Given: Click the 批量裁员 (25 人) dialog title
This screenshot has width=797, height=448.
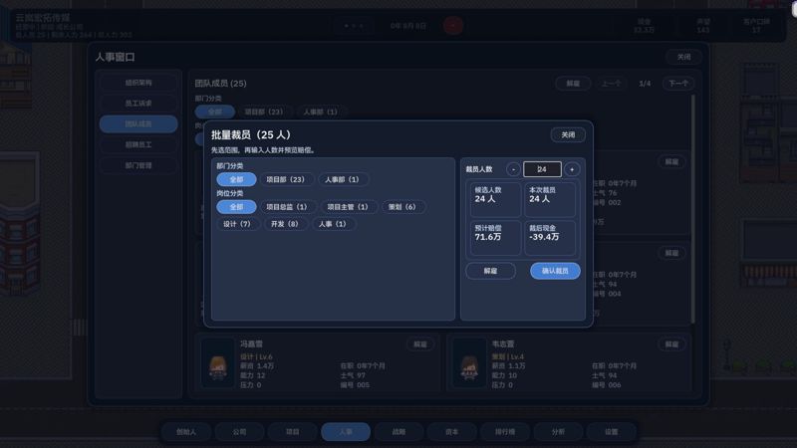Looking at the screenshot, I should coord(251,135).
